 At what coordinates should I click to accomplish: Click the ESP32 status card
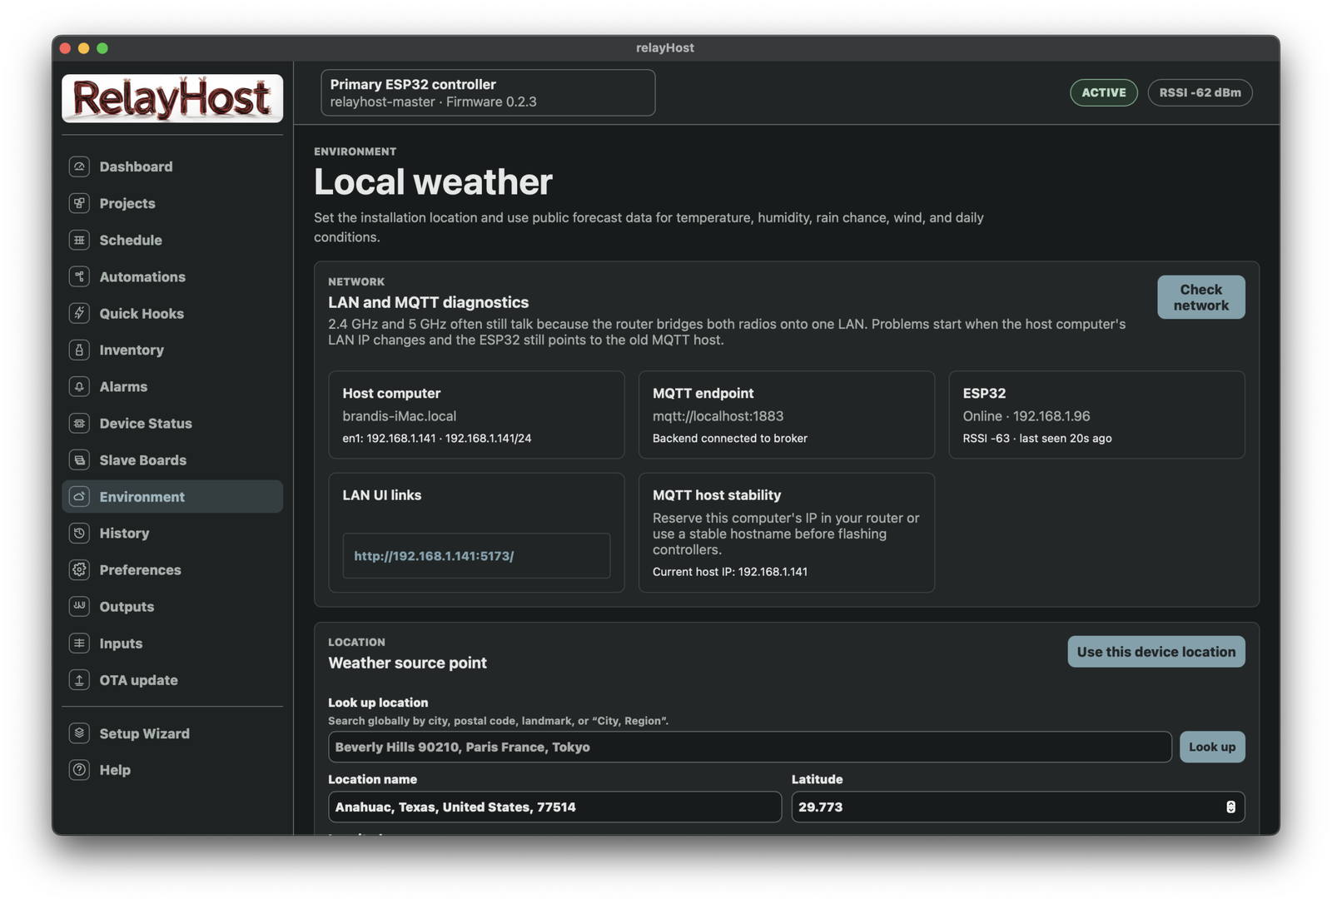click(x=1096, y=415)
